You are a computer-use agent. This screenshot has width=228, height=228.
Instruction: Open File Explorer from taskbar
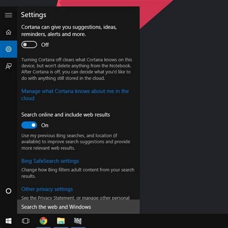[61, 221]
